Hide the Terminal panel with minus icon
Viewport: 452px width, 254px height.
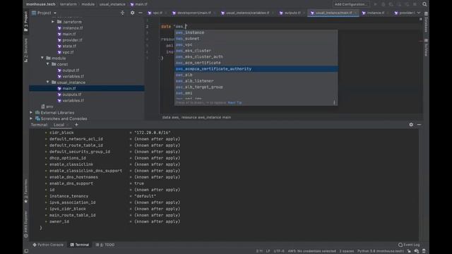tap(419, 125)
